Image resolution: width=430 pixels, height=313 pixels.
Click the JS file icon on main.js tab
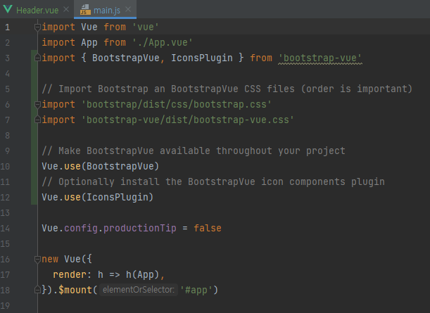click(85, 10)
